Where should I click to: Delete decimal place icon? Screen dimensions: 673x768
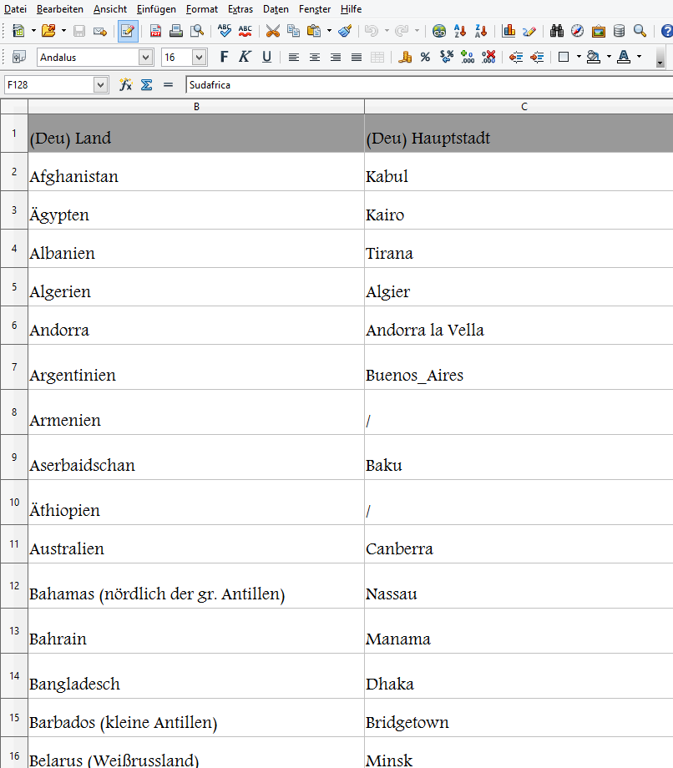[x=488, y=57]
